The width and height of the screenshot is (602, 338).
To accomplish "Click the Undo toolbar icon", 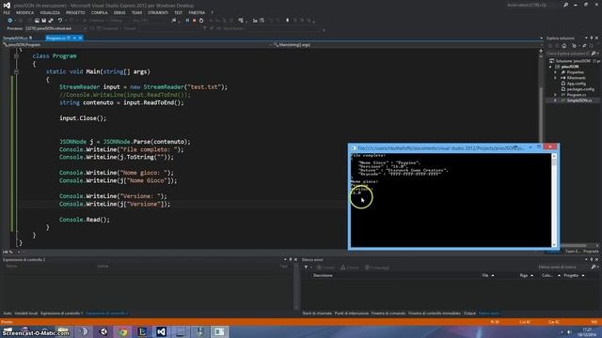I will point(60,21).
